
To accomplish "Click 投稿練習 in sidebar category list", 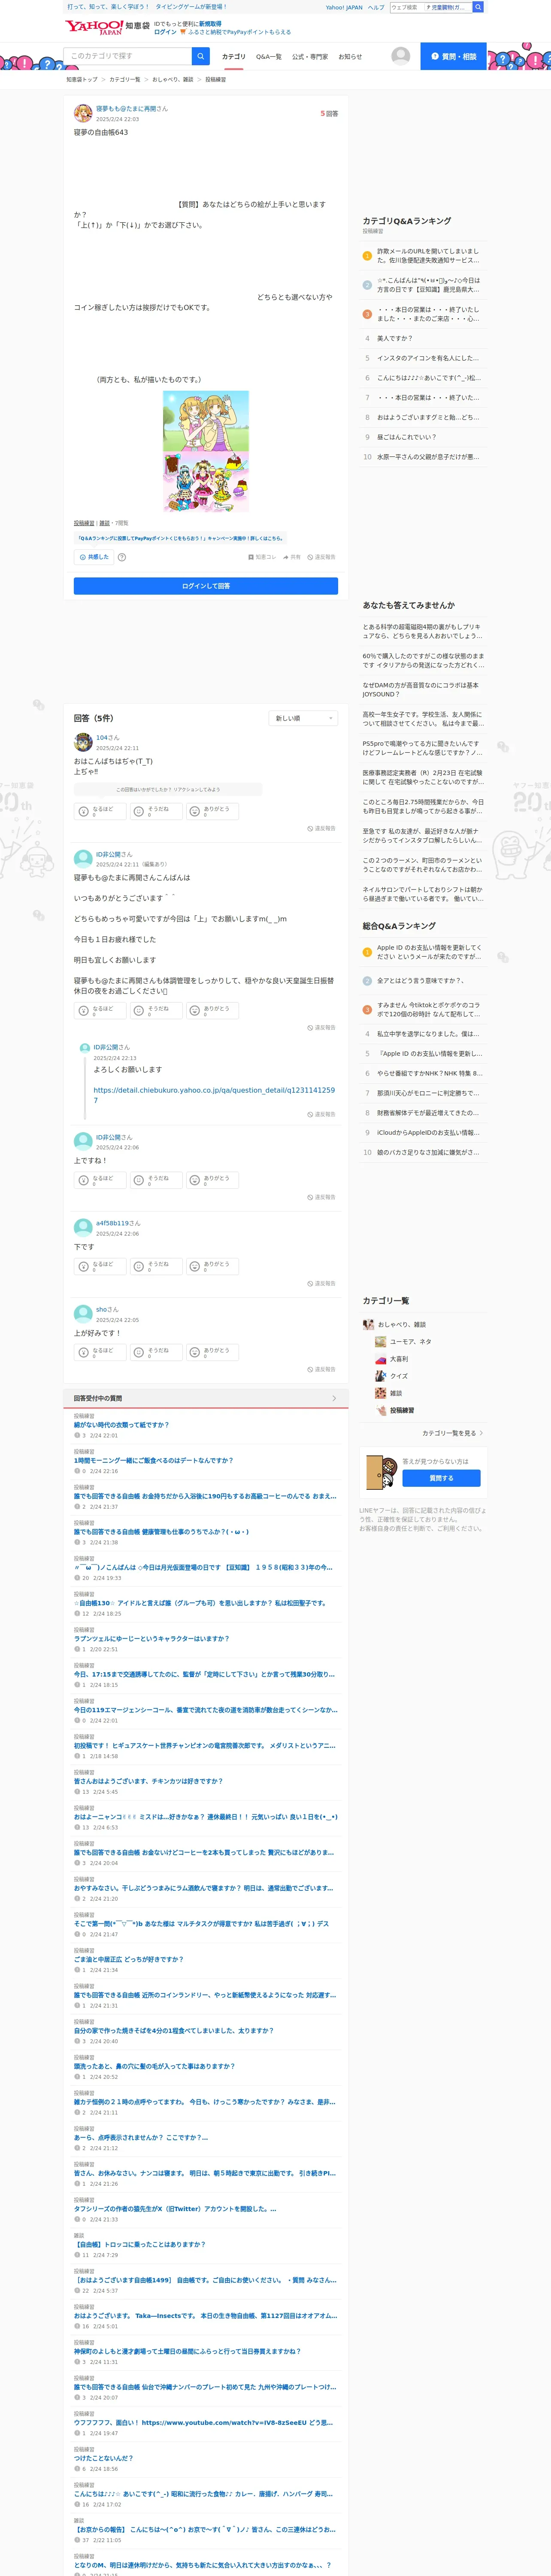I will pos(402,1410).
